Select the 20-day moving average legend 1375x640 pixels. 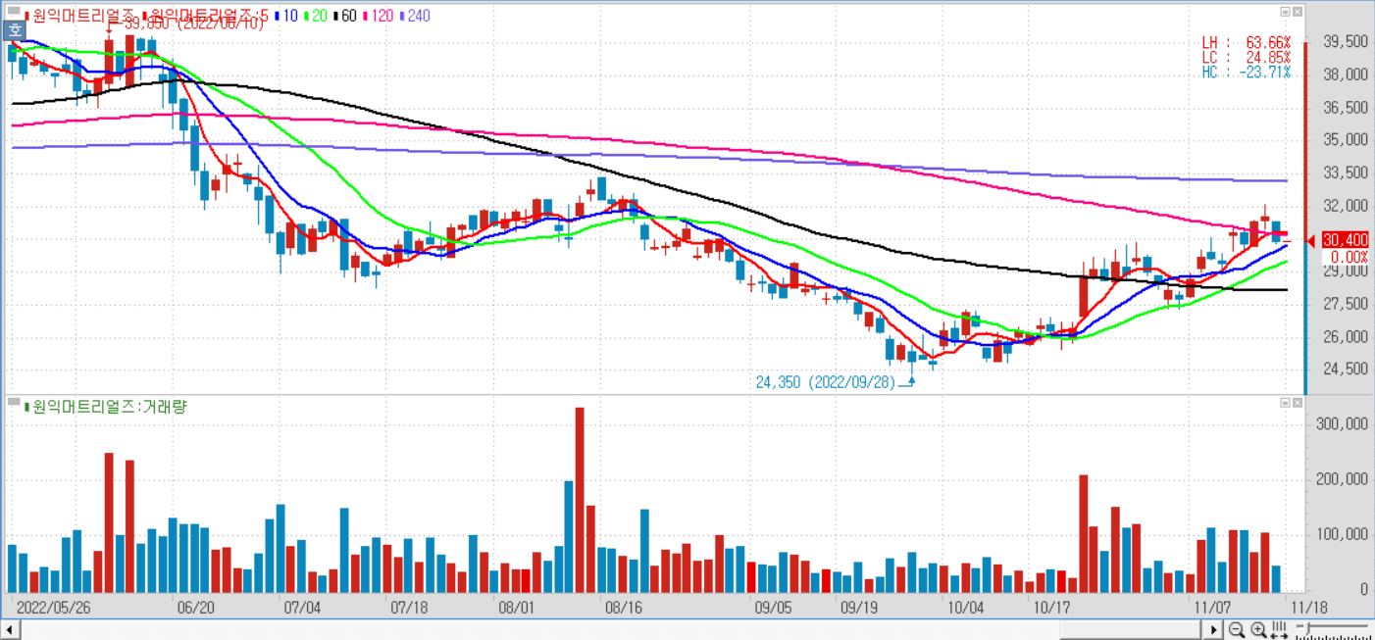(x=318, y=17)
